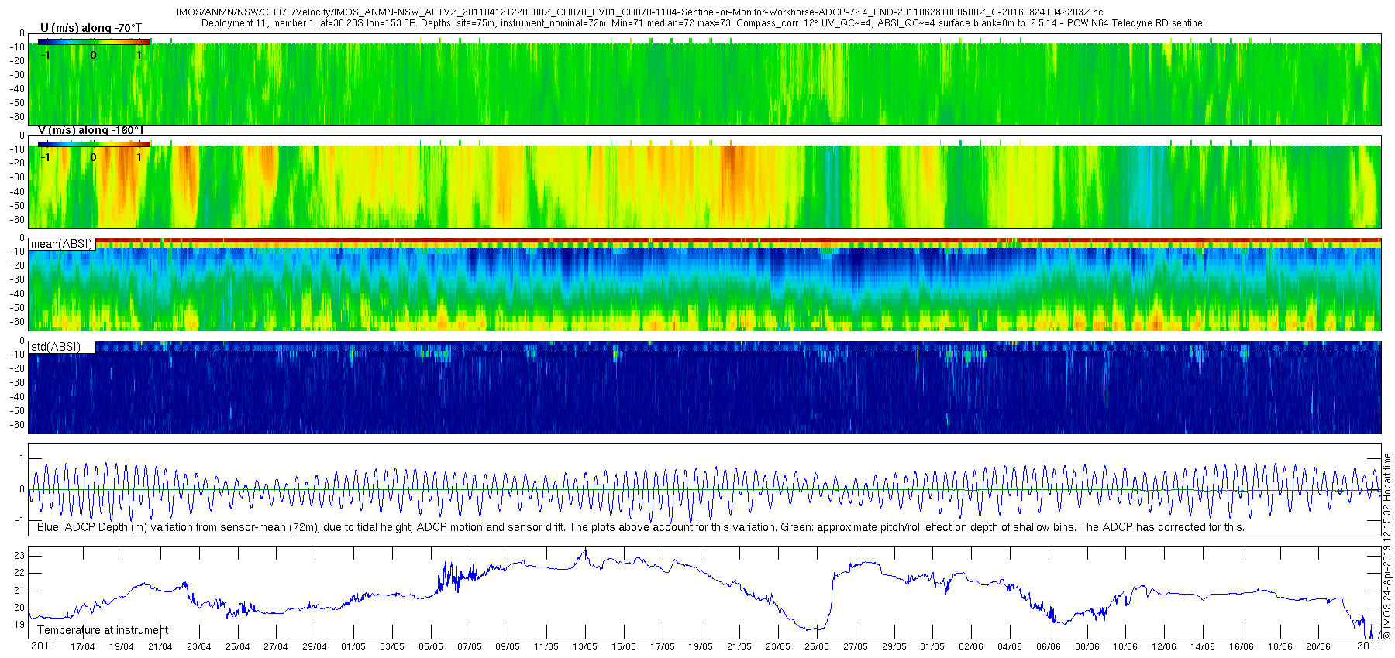Viewport: 1395px width, 658px height.
Task: Click the 01/05 date tick label
Action: tap(353, 646)
